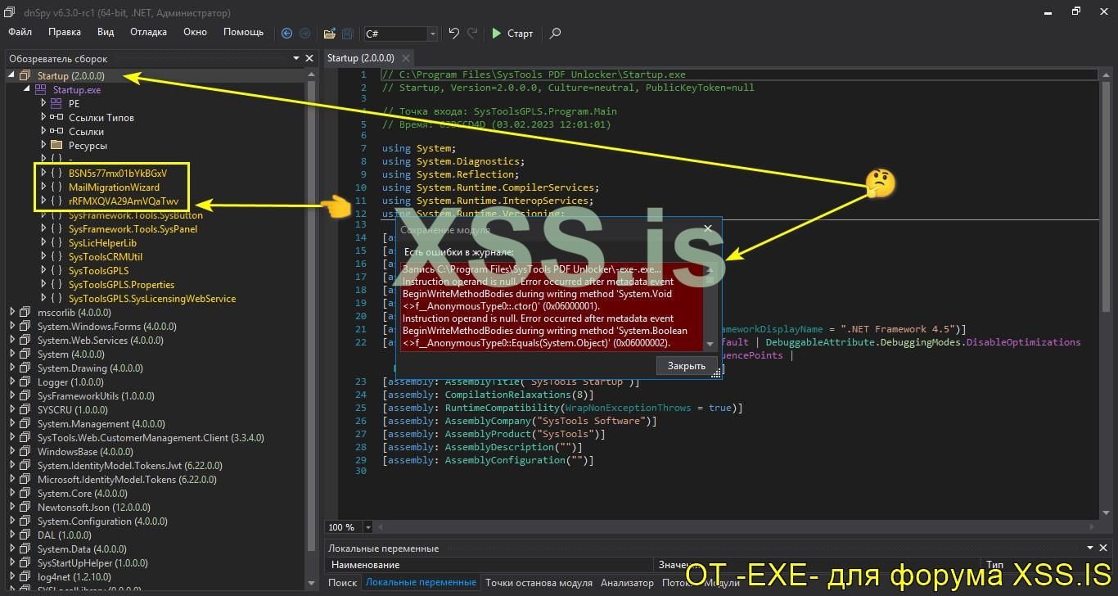Open the Окно menu

195,33
